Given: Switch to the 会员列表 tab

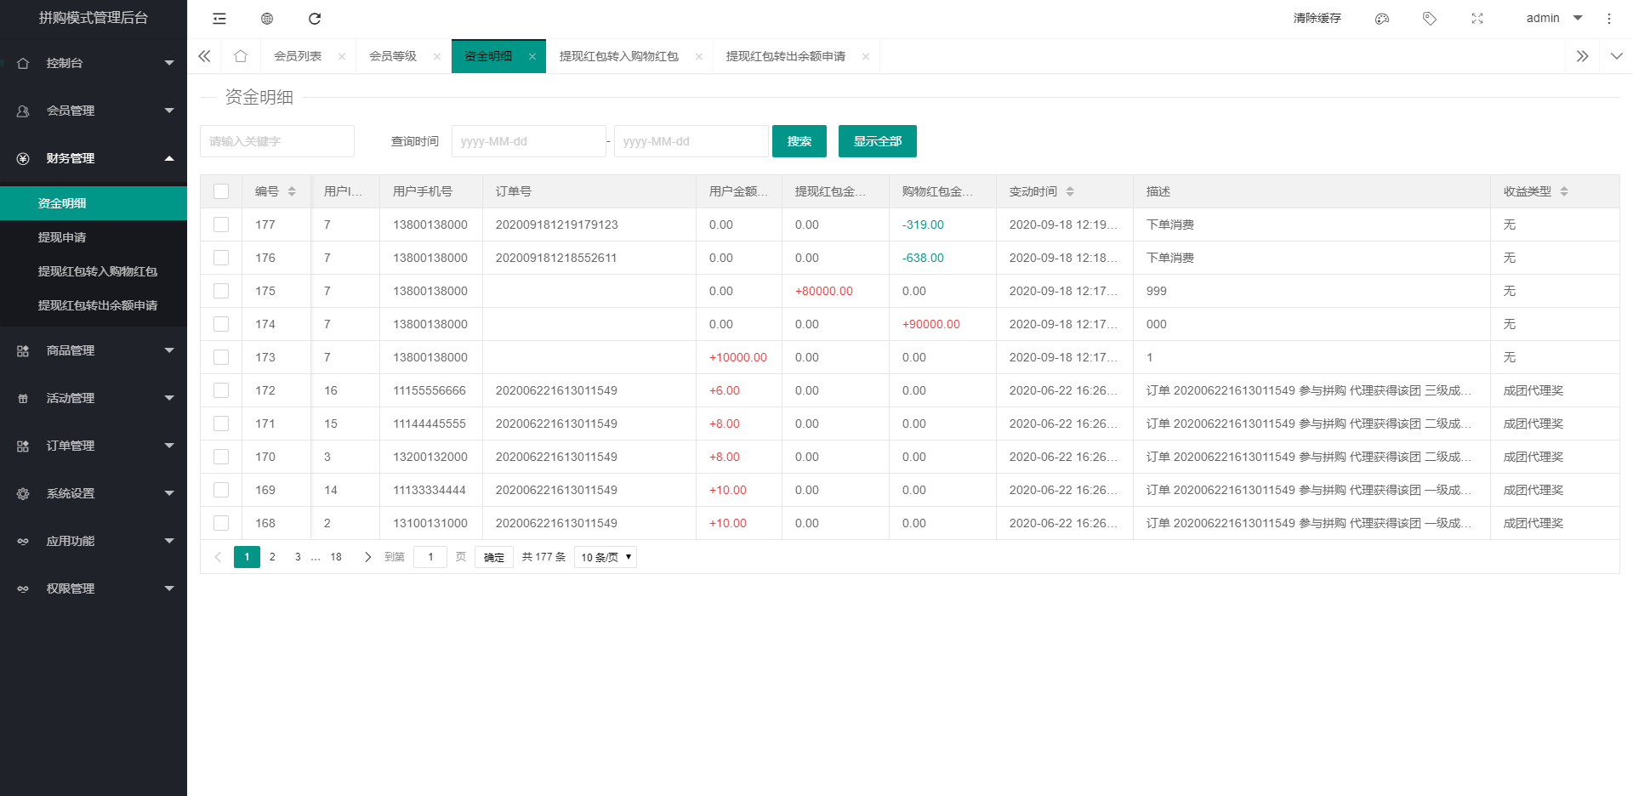Looking at the screenshot, I should (x=298, y=56).
